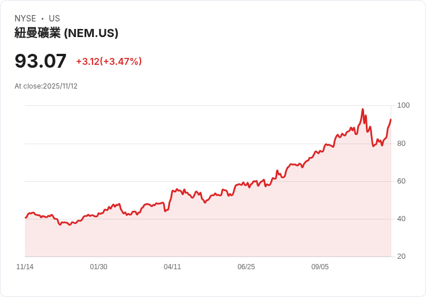Click the 04/11 date axis label

172,267
